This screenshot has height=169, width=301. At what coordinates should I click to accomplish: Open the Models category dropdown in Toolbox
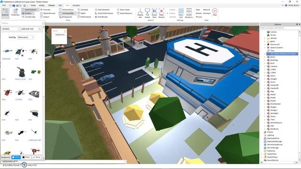pos(11,29)
